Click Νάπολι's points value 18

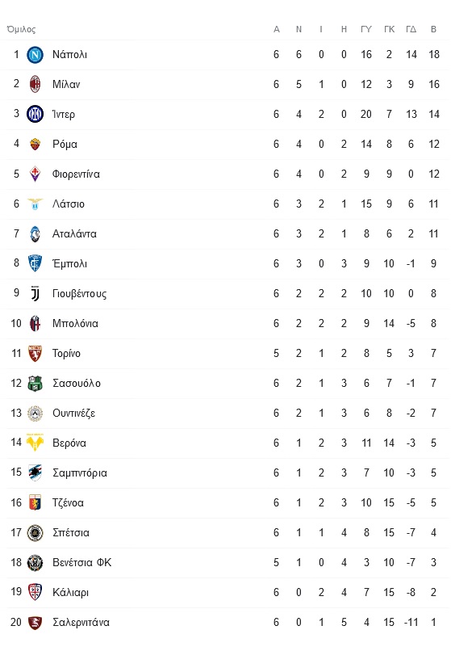(433, 55)
